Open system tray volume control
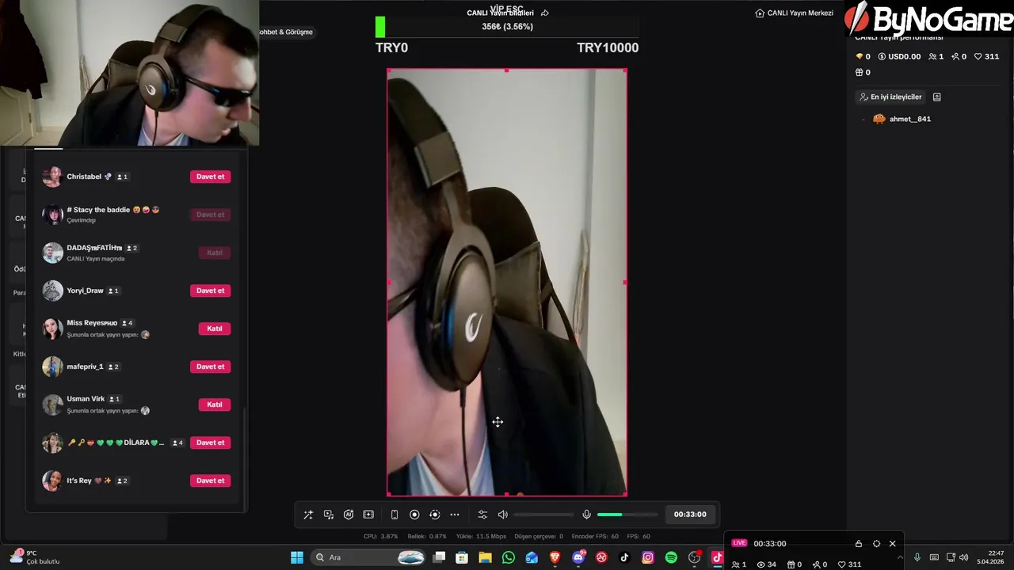The height and width of the screenshot is (570, 1014). (x=963, y=557)
